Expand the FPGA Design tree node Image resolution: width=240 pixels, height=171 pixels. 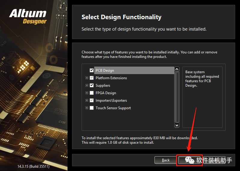[87, 93]
